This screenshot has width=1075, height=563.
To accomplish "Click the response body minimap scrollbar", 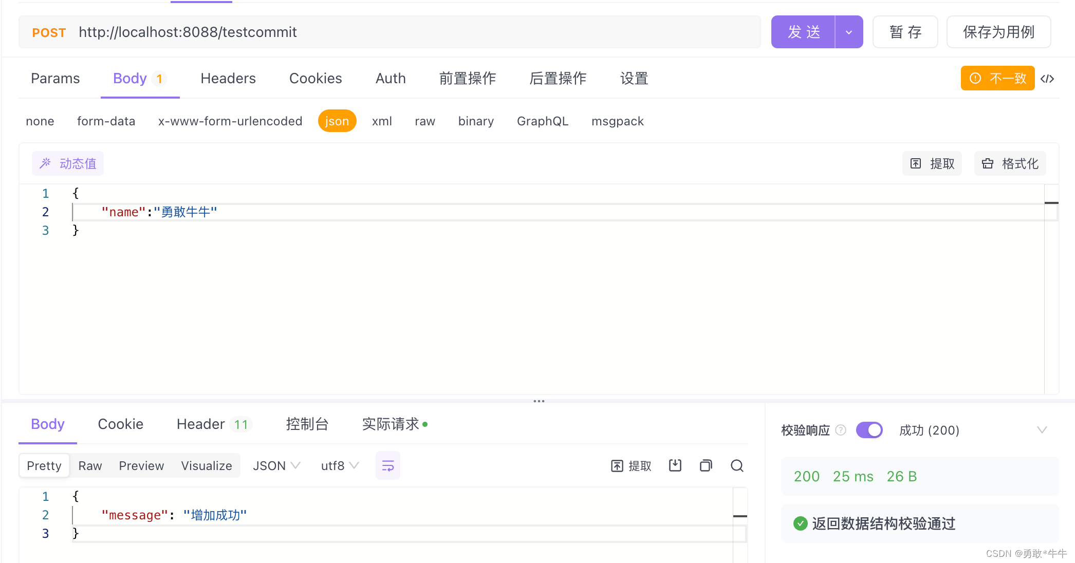I will (x=740, y=524).
